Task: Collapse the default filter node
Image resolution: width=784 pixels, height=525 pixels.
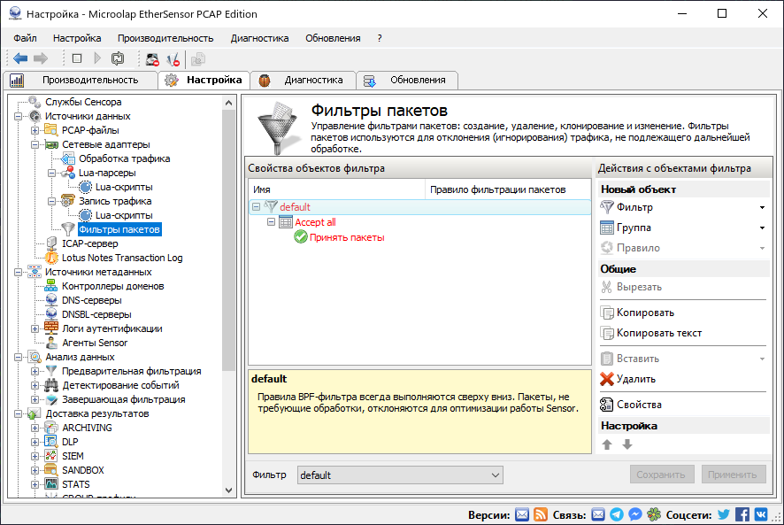Action: tap(255, 207)
